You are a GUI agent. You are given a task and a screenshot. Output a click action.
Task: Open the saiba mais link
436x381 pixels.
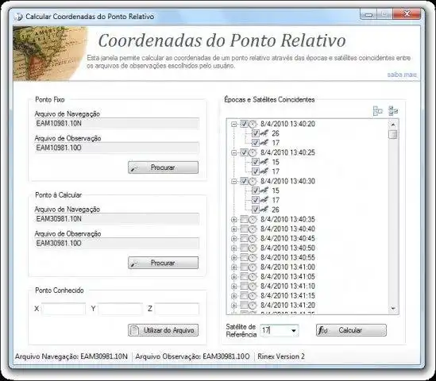tap(402, 75)
